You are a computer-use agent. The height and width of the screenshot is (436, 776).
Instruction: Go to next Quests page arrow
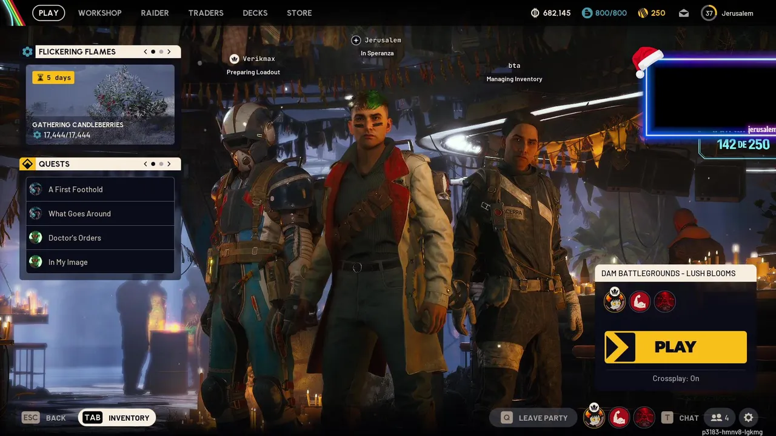click(x=169, y=164)
